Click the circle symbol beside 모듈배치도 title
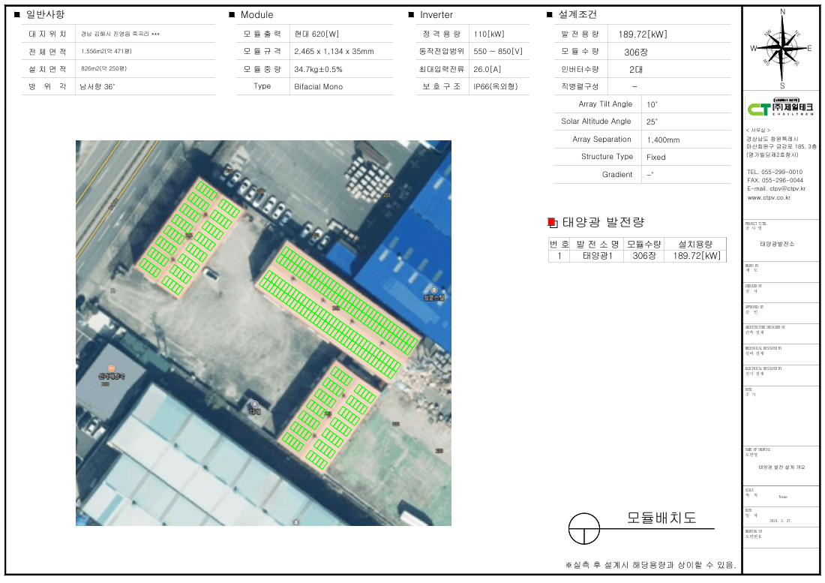The width and height of the screenshot is (825, 583). tap(585, 529)
